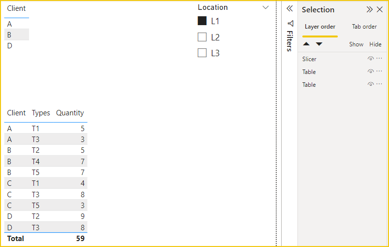Click the total value 59
The height and width of the screenshot is (247, 389).
80,239
